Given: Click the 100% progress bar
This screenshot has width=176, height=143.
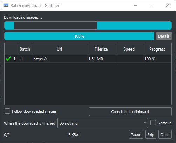Looking at the screenshot, I should 79,36.
